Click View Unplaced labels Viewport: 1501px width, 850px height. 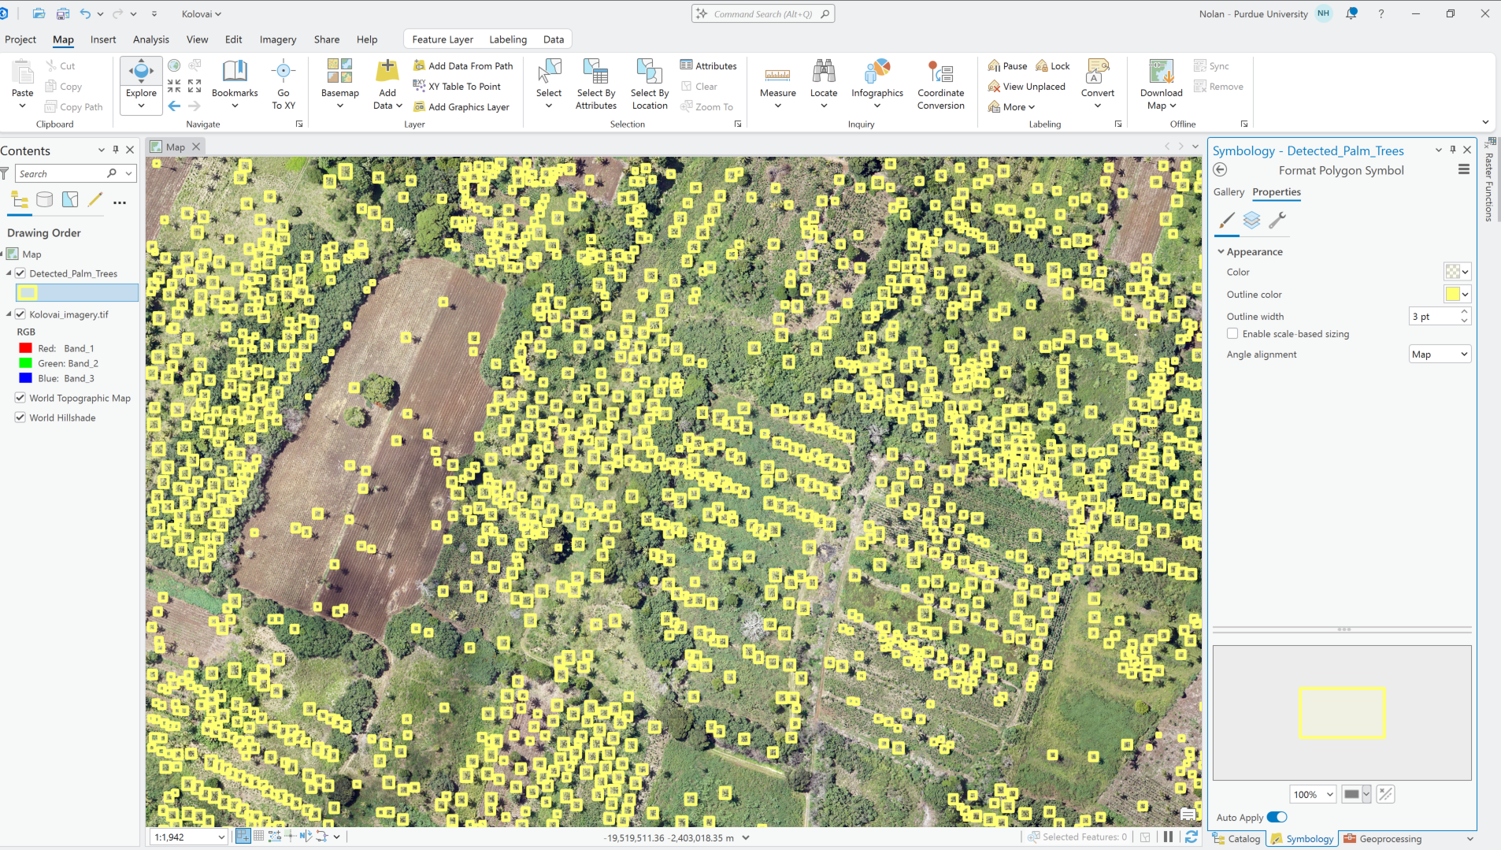[x=1027, y=87]
